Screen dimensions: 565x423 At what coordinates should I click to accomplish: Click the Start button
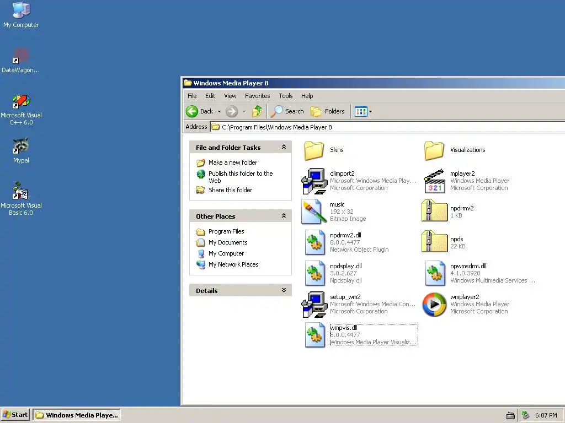click(x=15, y=415)
